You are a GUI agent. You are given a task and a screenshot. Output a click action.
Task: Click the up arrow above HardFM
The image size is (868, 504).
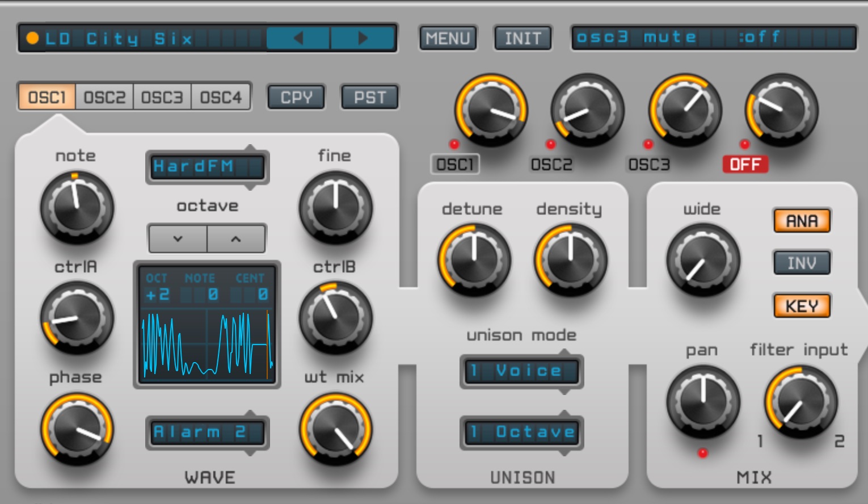(250, 148)
